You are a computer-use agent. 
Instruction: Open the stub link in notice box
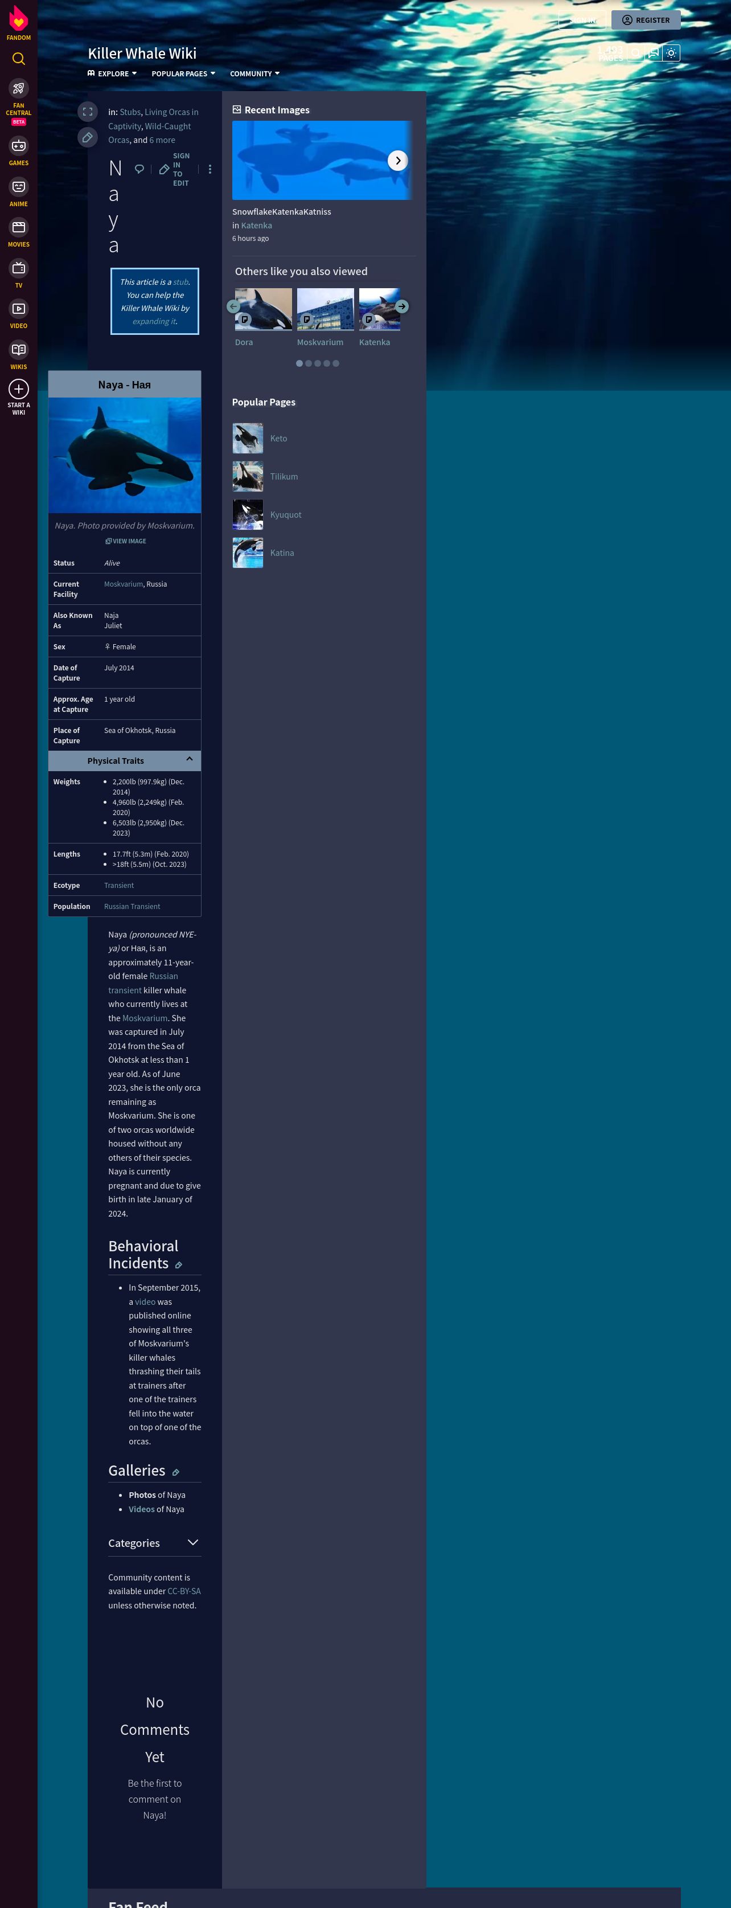(180, 282)
